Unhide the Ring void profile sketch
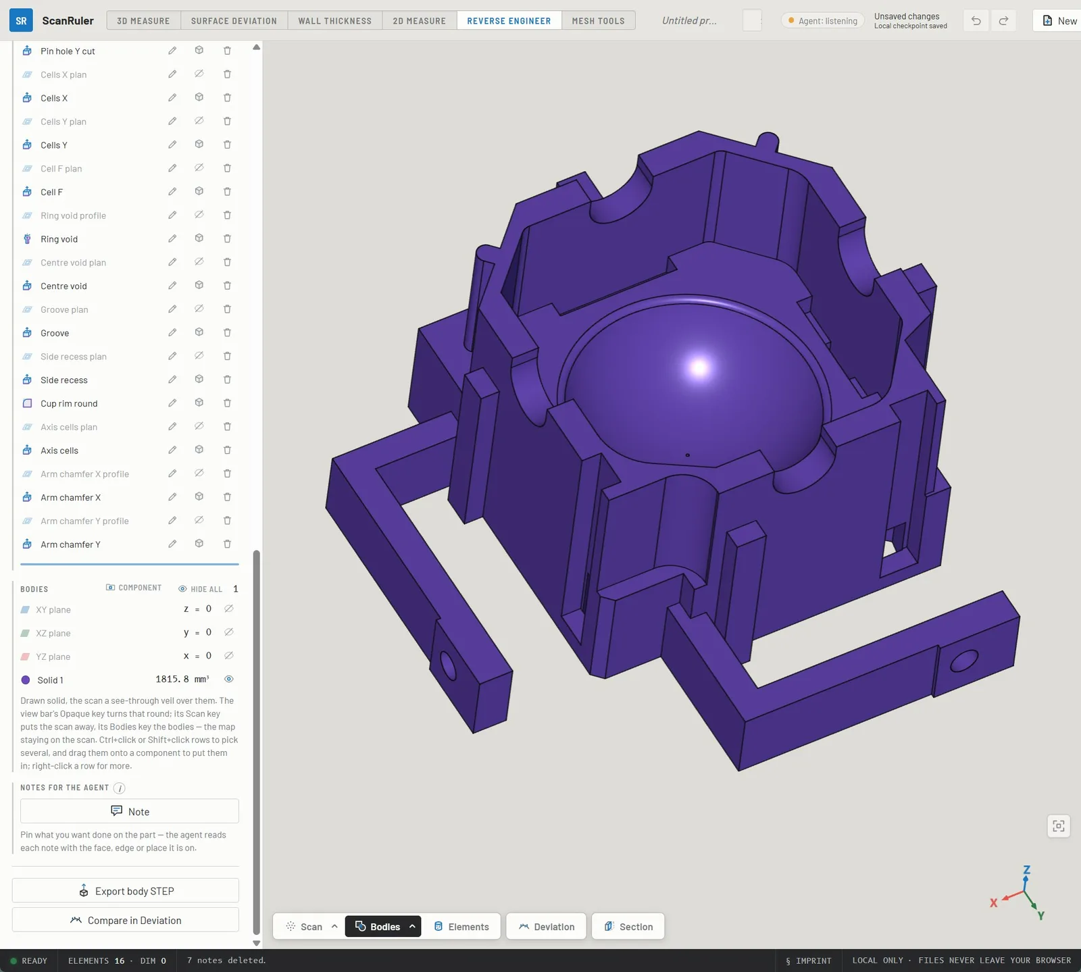This screenshot has width=1081, height=972. pyautogui.click(x=199, y=215)
